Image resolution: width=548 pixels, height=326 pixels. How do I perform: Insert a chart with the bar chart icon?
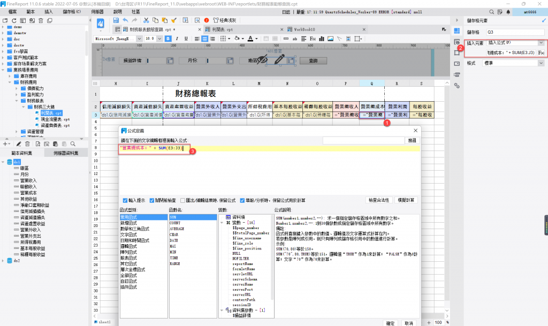coord(322,39)
